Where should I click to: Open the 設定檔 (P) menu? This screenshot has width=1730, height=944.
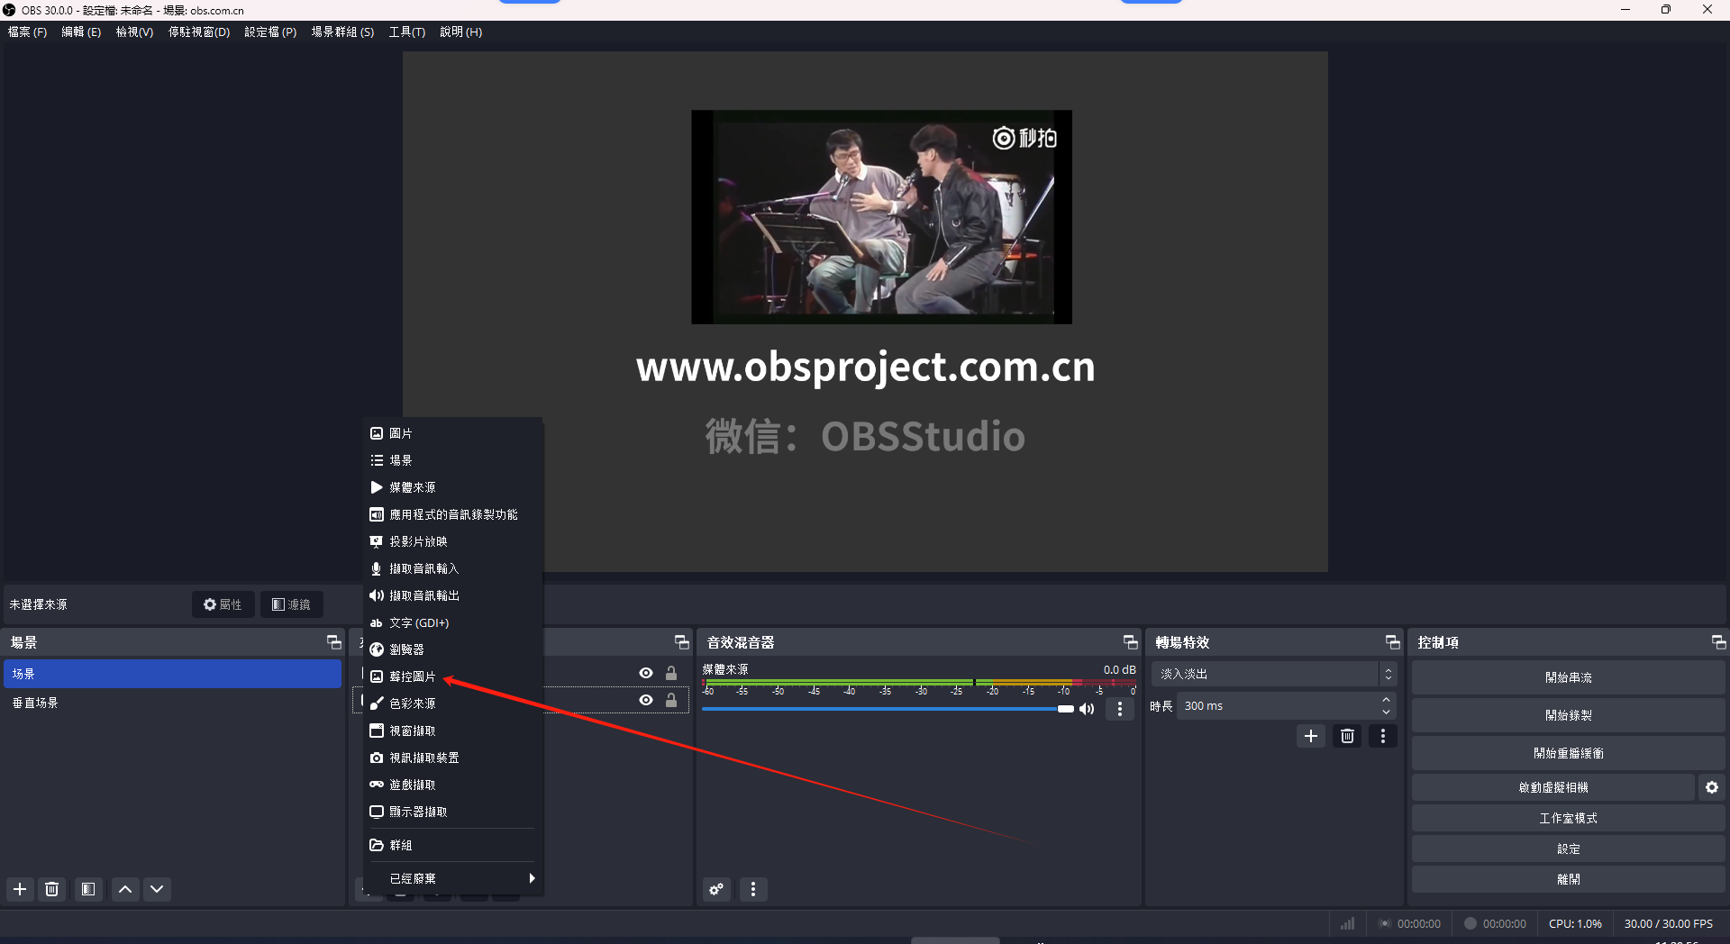coord(270,32)
